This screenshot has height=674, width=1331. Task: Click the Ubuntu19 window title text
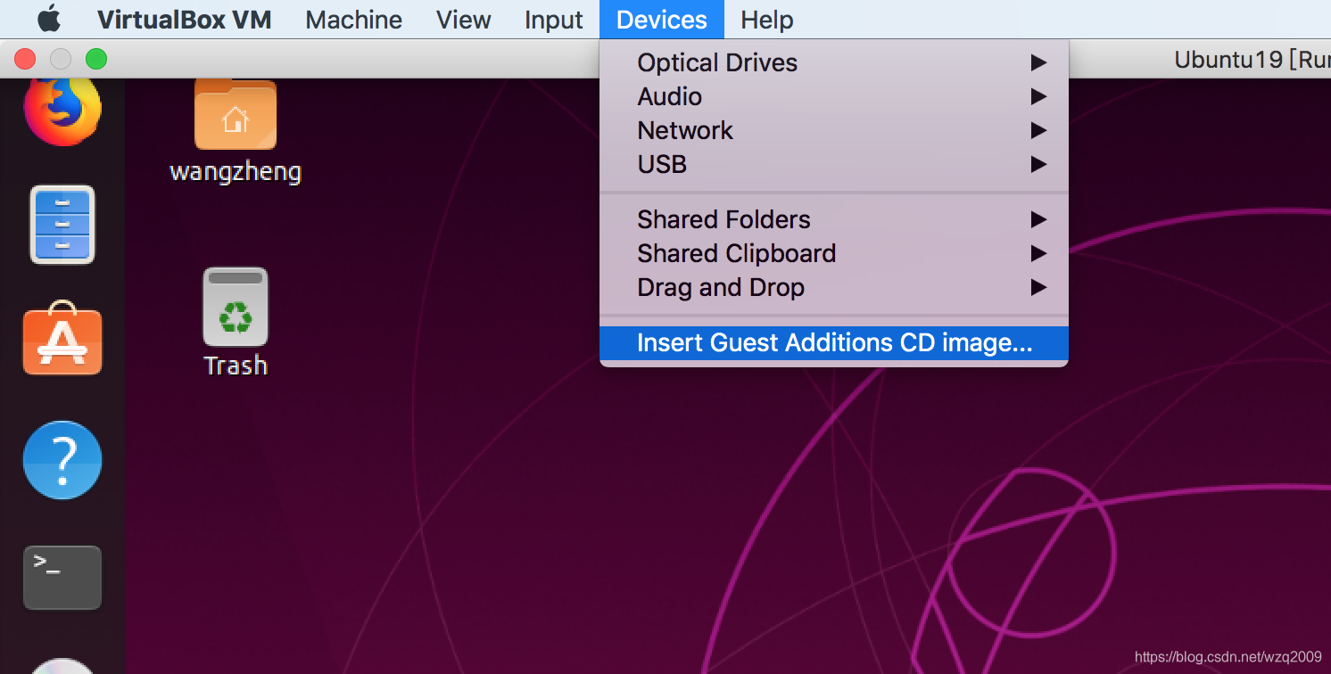(1252, 60)
